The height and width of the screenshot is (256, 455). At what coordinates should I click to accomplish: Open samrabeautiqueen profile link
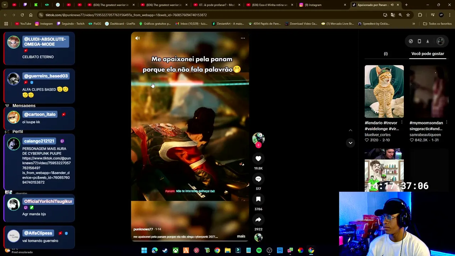(425, 135)
